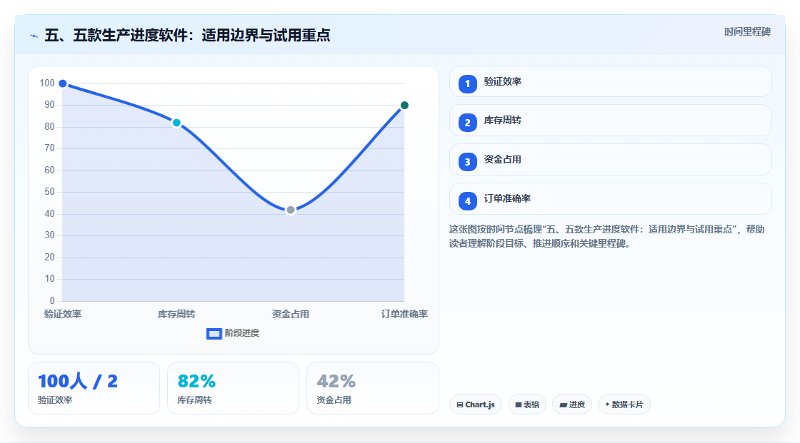Click the number 3 badge for 资金占用
Screen dimensions: 800x443
(467, 162)
